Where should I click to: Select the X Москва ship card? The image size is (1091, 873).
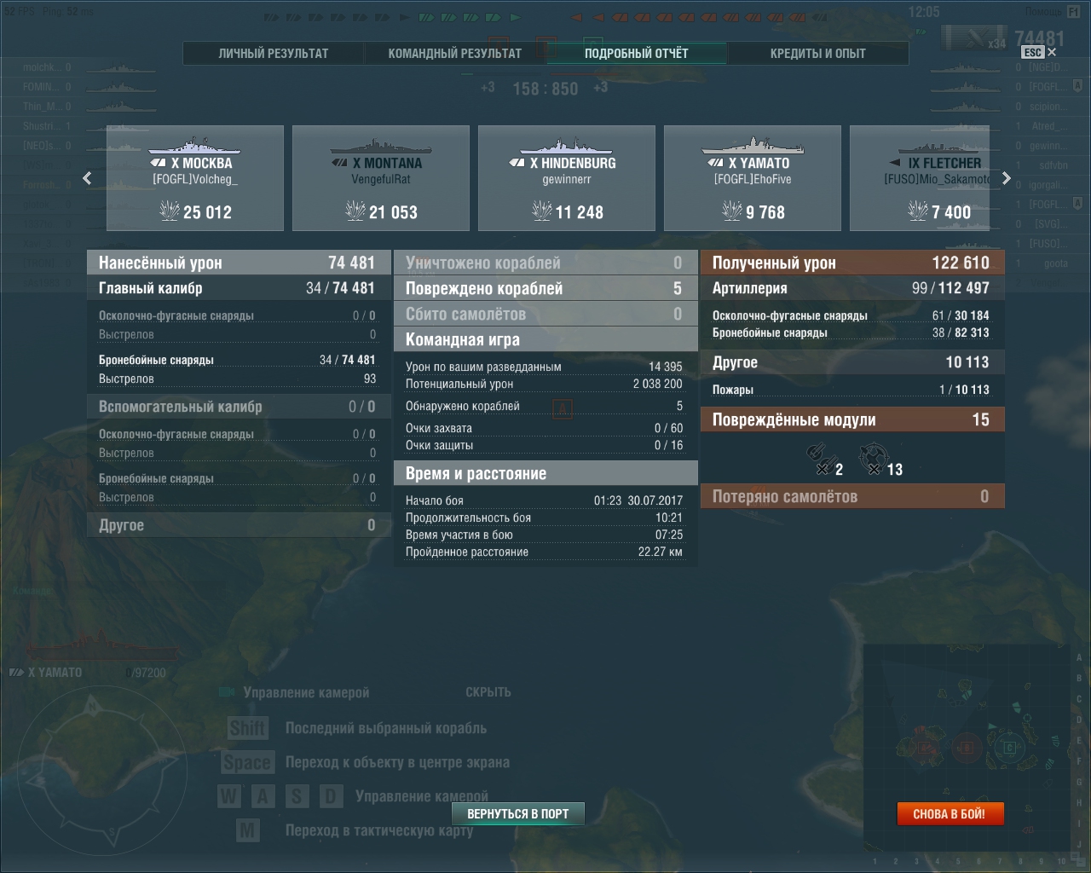195,178
